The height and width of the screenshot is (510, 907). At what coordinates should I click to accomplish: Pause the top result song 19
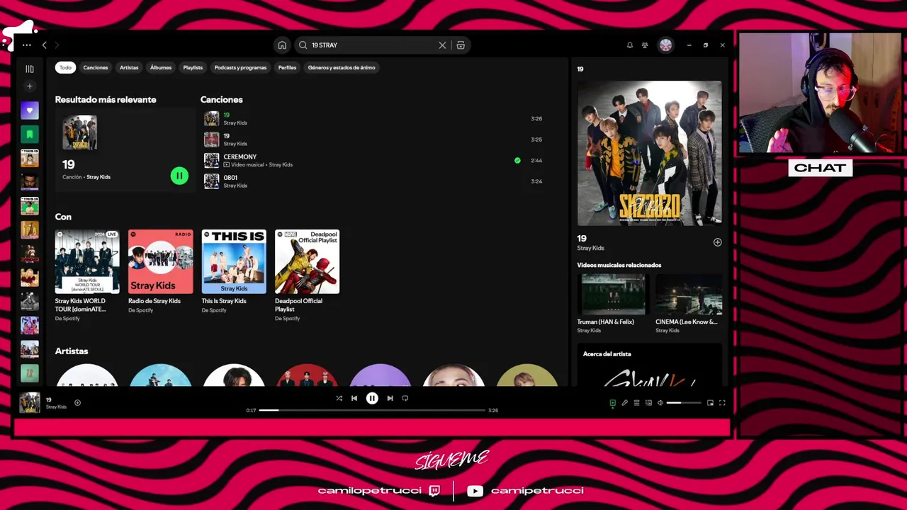(179, 176)
